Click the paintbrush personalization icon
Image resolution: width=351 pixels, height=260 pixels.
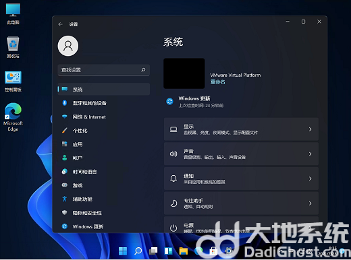(65, 130)
